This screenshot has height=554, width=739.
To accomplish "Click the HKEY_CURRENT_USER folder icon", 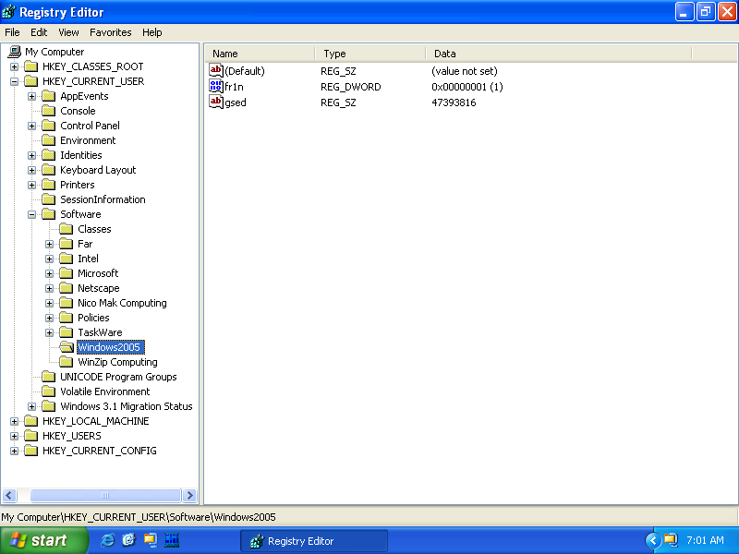I will [31, 81].
